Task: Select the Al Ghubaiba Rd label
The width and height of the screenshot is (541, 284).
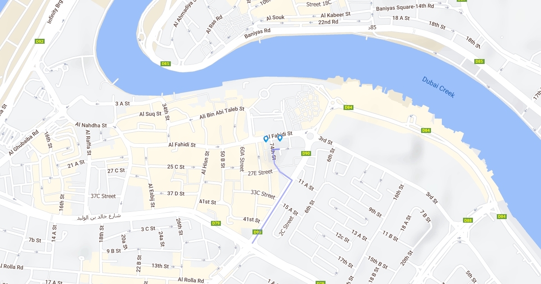Action: (24, 142)
